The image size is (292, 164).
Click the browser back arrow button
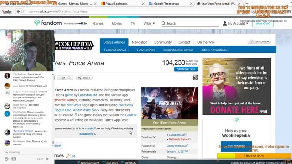tap(18, 11)
